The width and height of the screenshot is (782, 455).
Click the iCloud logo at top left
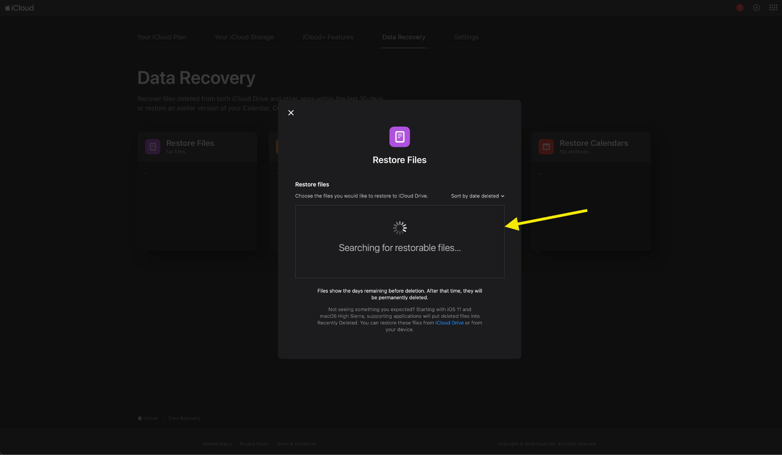19,7
